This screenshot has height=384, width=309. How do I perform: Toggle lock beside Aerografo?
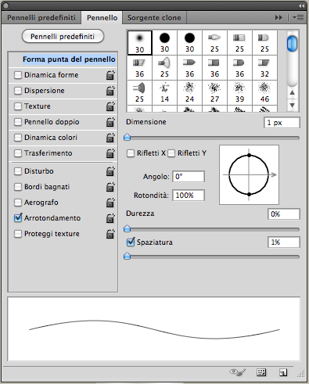coord(110,203)
